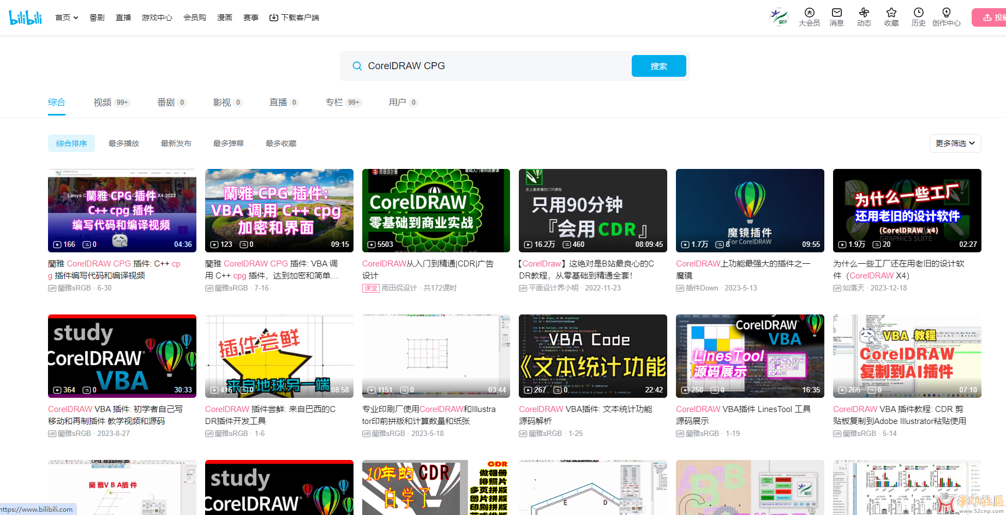Switch to the 视频 99+ tab
Viewport: 1006px width, 515px height.
111,102
